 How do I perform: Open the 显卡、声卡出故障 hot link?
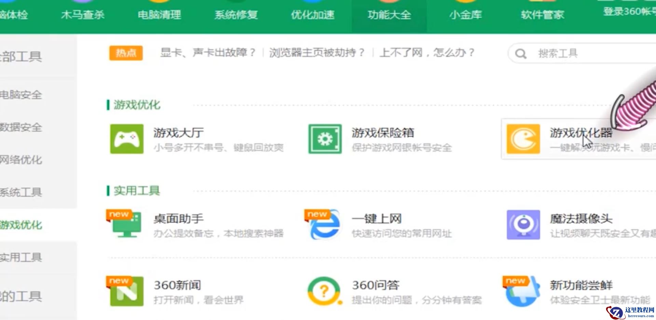point(207,53)
